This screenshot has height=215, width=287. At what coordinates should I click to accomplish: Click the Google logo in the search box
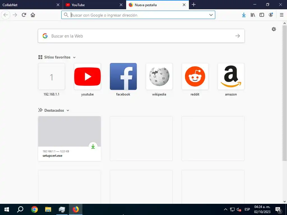tap(45, 36)
